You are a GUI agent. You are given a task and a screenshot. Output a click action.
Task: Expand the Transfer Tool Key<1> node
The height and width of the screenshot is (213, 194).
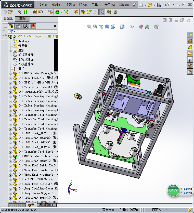[x=10, y=152]
